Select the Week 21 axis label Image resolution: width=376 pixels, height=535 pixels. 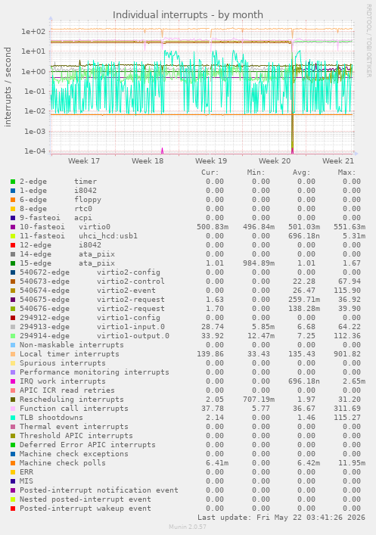pos(338,160)
